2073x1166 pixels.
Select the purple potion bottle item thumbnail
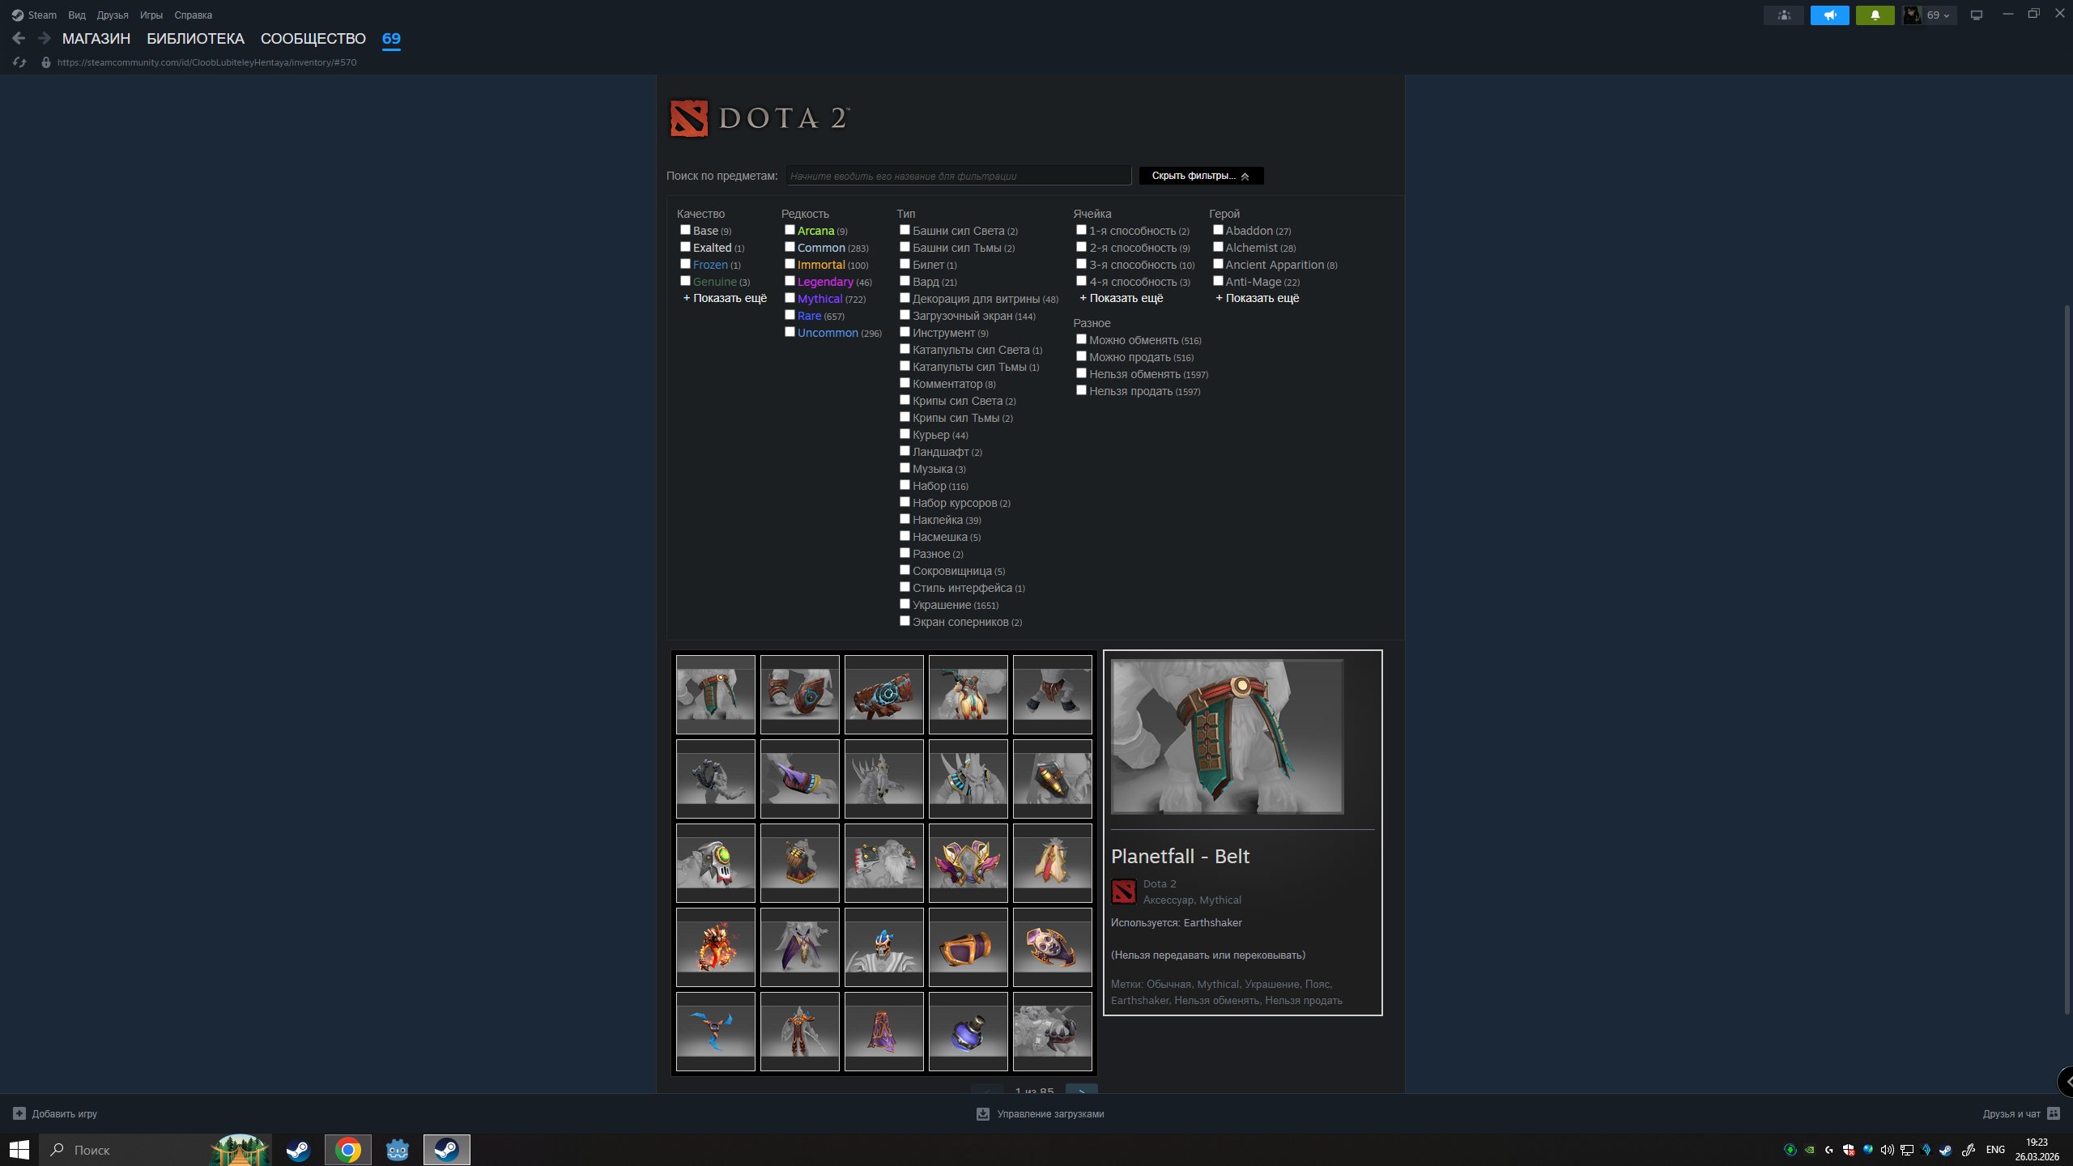(x=968, y=1032)
